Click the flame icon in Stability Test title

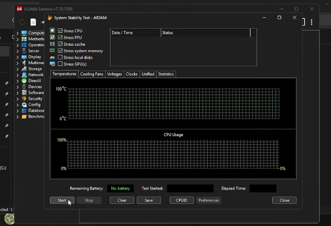tap(50, 18)
